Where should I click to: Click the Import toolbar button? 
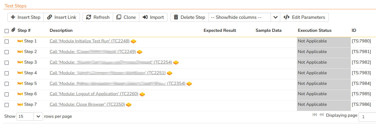point(153,17)
